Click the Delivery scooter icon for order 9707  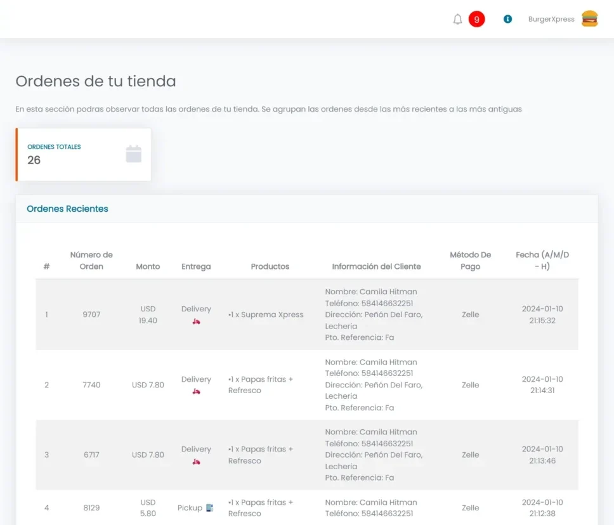[195, 321]
